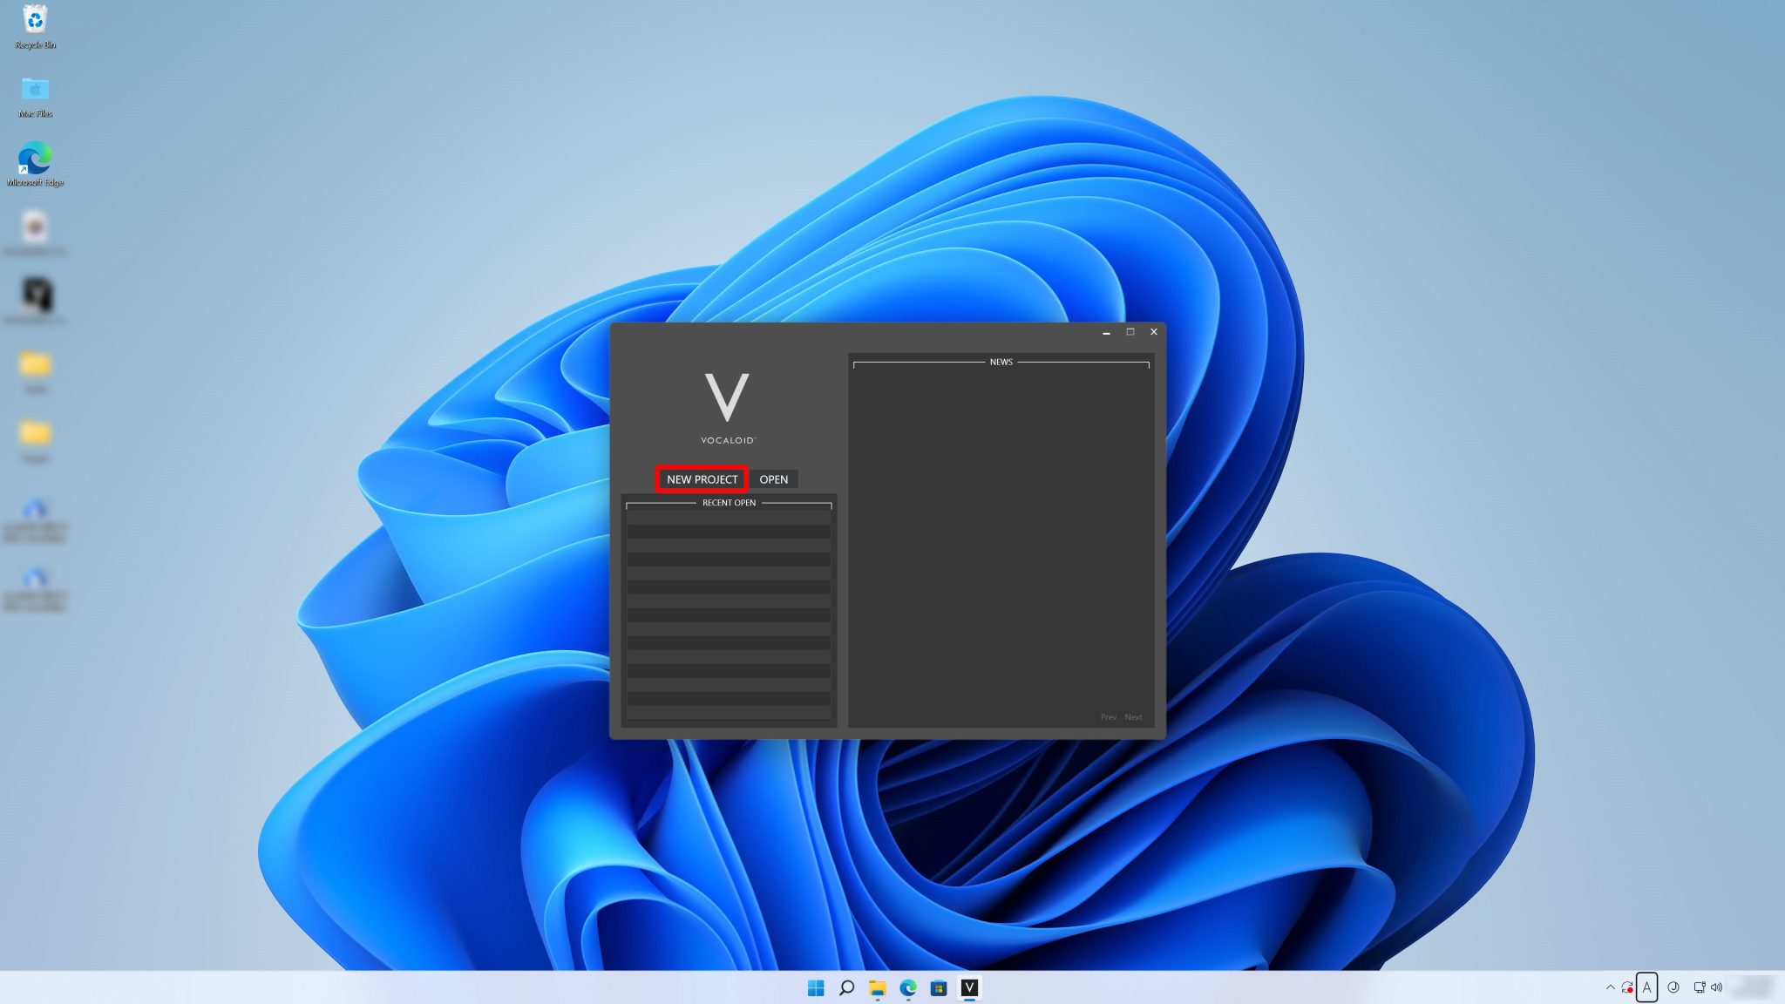This screenshot has width=1785, height=1004.
Task: Open the Windows Start menu
Action: coord(816,987)
